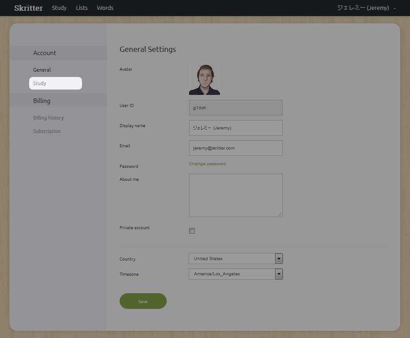
Task: Open the Words nav item
Action: click(x=105, y=8)
